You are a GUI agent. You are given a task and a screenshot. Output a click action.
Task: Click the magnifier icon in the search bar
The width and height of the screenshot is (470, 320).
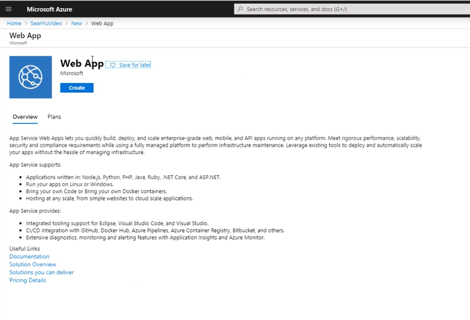click(x=240, y=9)
